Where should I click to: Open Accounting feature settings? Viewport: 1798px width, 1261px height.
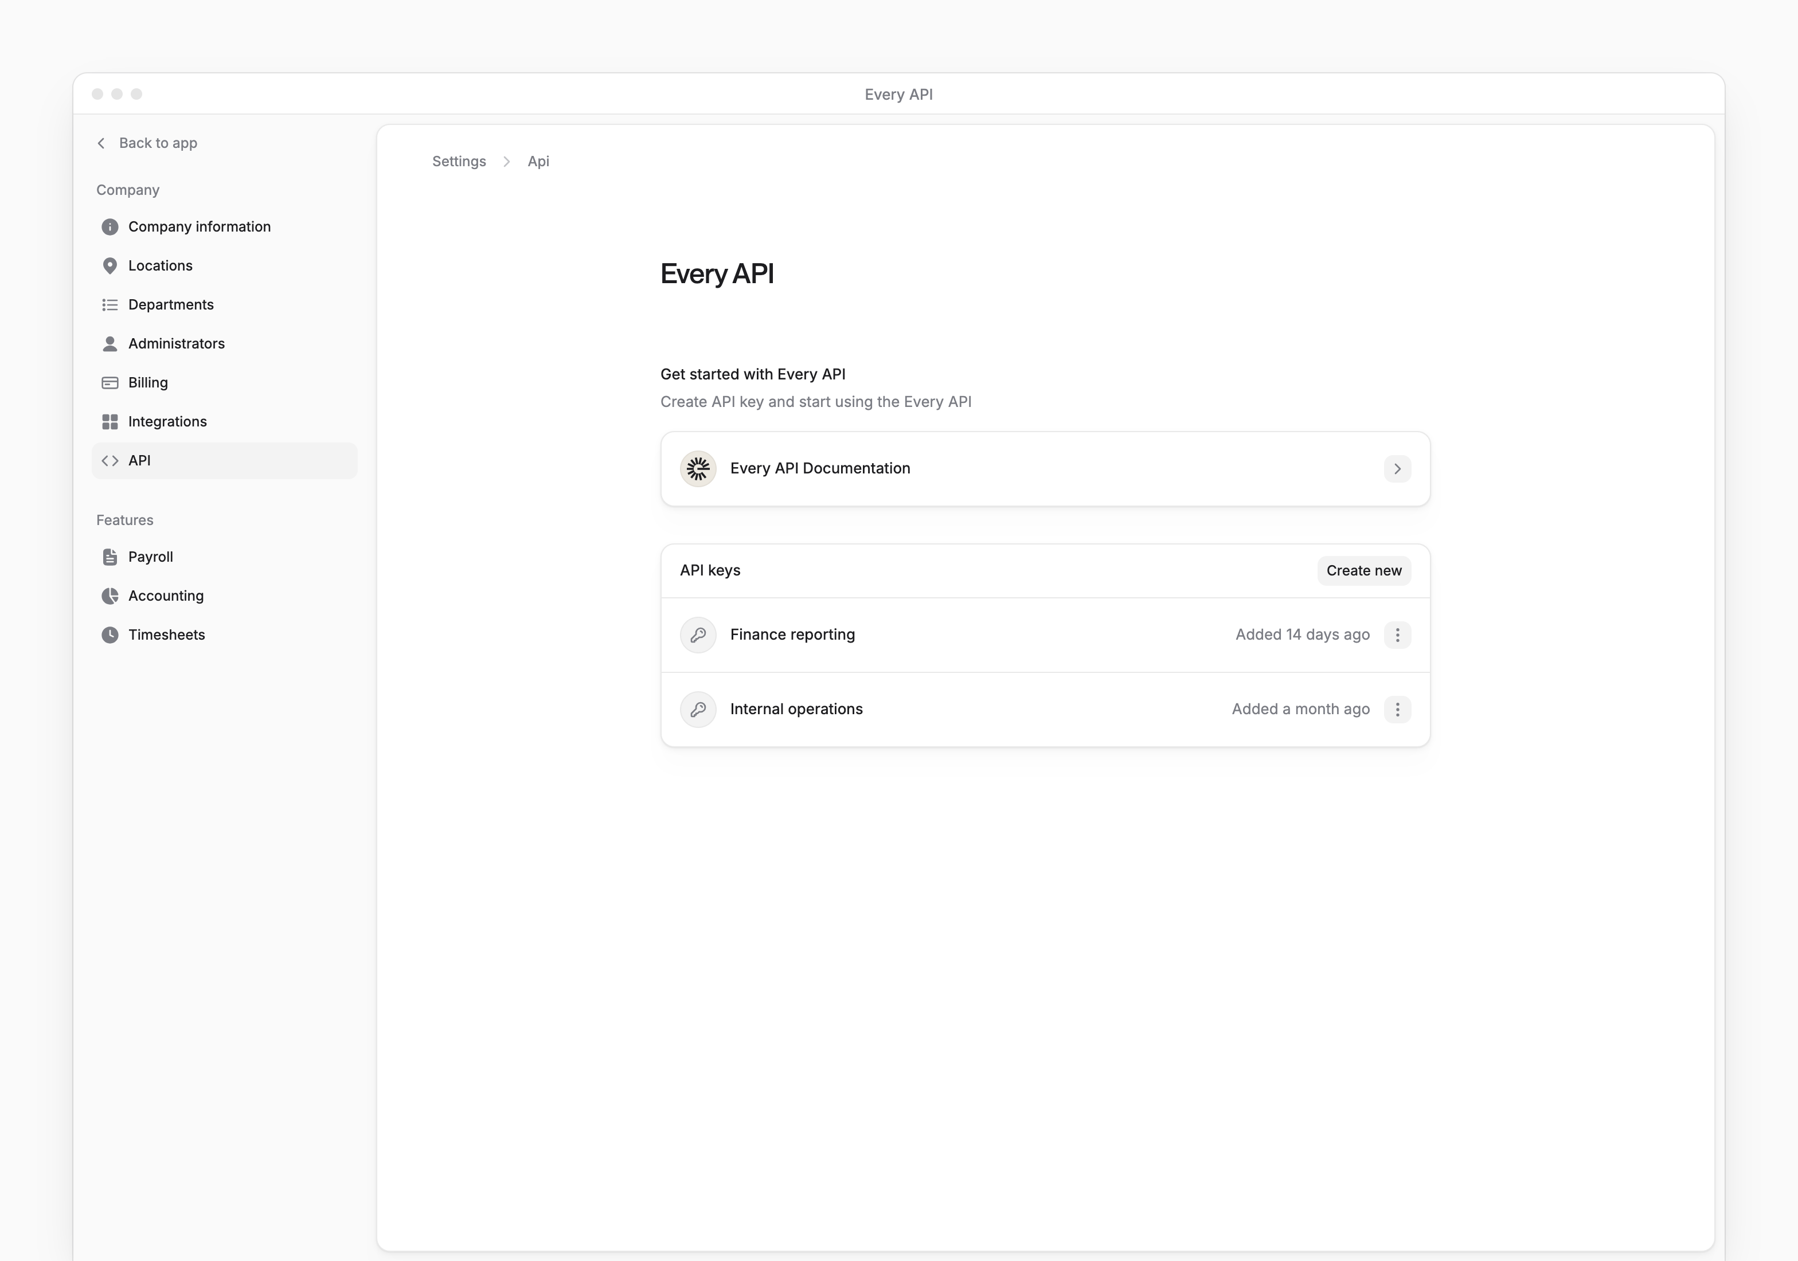click(x=224, y=596)
